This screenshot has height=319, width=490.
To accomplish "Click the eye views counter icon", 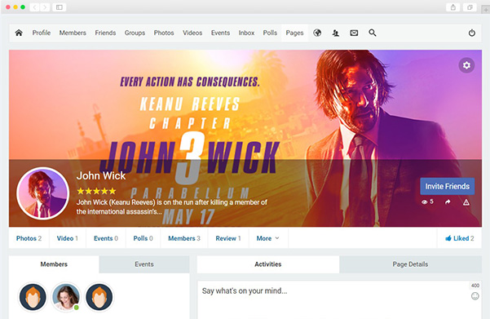I will tap(424, 202).
